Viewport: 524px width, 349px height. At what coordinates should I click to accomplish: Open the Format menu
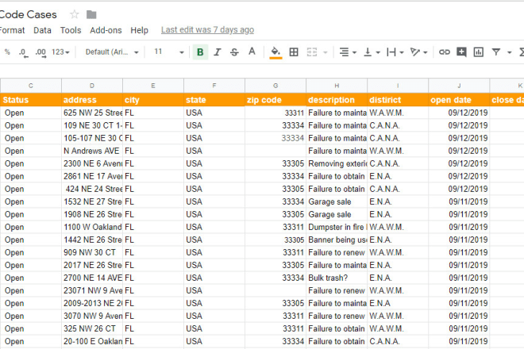tap(13, 30)
